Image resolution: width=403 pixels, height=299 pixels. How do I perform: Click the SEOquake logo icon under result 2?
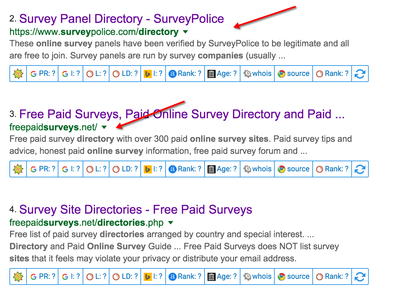coord(18,74)
